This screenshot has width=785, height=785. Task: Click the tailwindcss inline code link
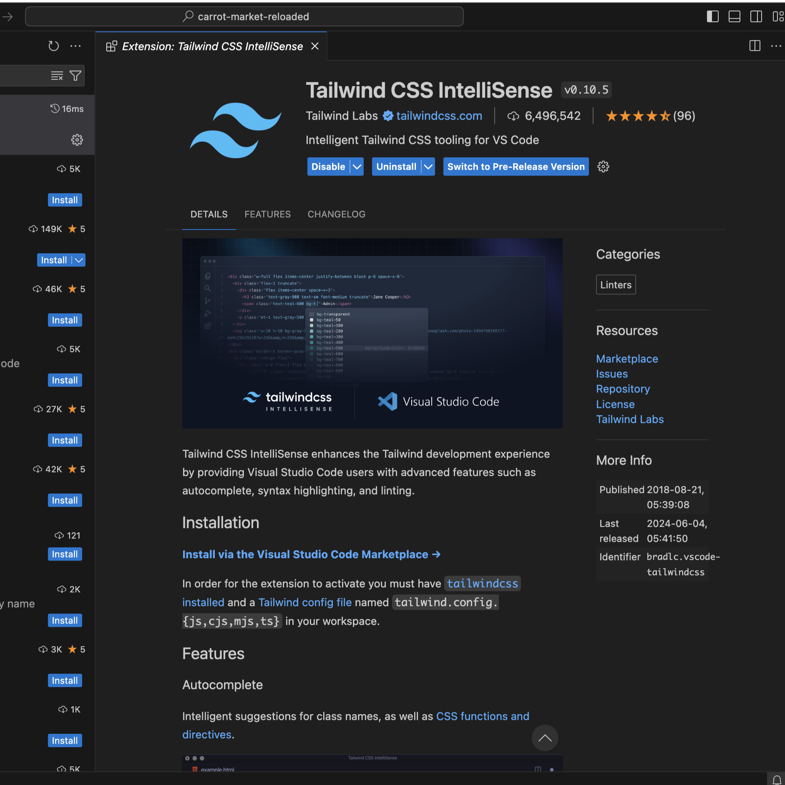[483, 583]
